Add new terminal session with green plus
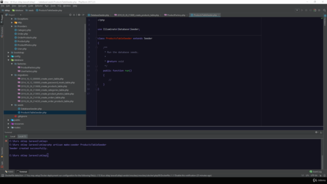This screenshot has height=184, width=327. (x=6, y=136)
